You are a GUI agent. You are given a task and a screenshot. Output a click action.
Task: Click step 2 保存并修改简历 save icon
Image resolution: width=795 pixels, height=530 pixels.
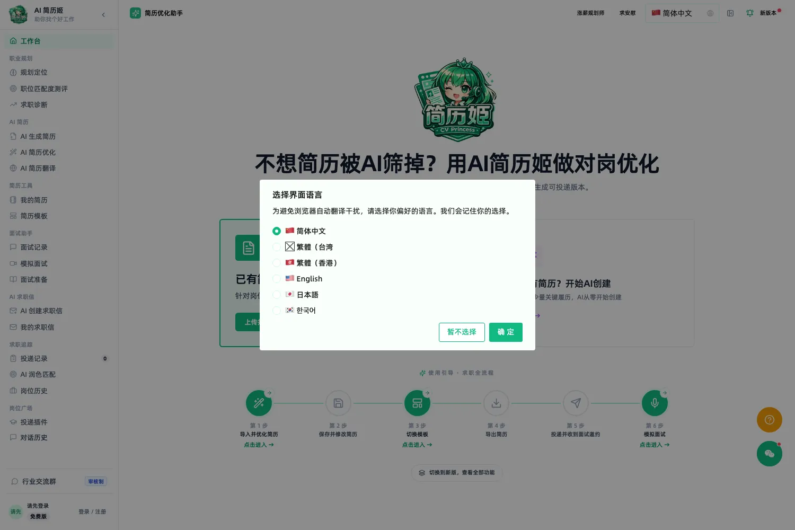click(338, 403)
